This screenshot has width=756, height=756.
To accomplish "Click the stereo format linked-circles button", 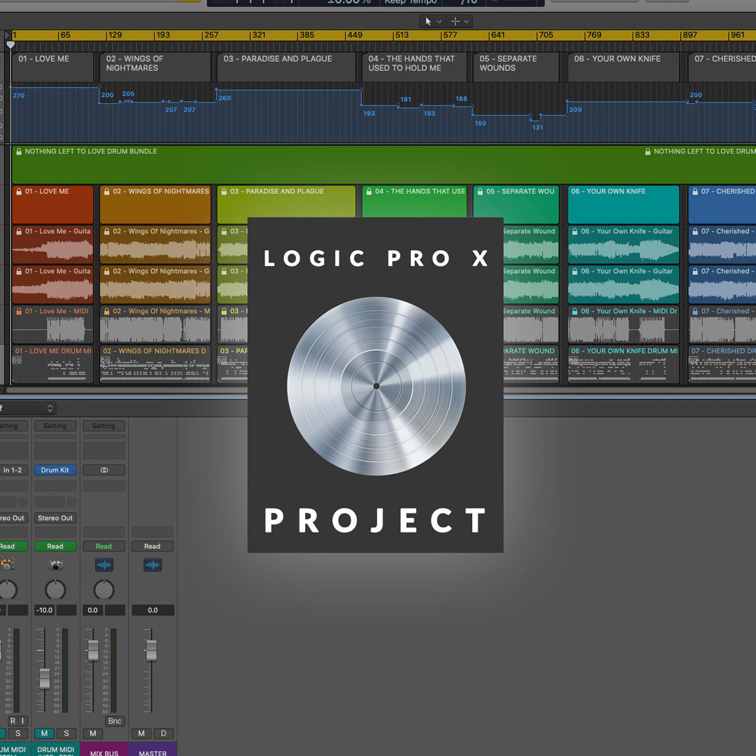I will coord(104,470).
